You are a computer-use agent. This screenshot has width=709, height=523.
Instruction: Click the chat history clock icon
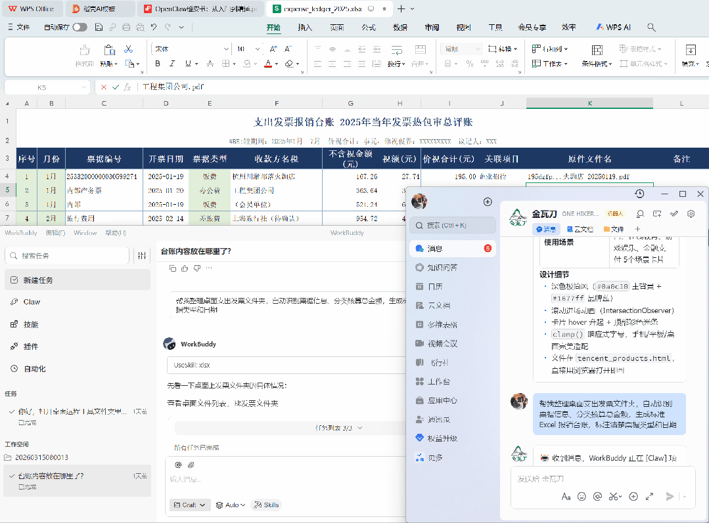639,194
